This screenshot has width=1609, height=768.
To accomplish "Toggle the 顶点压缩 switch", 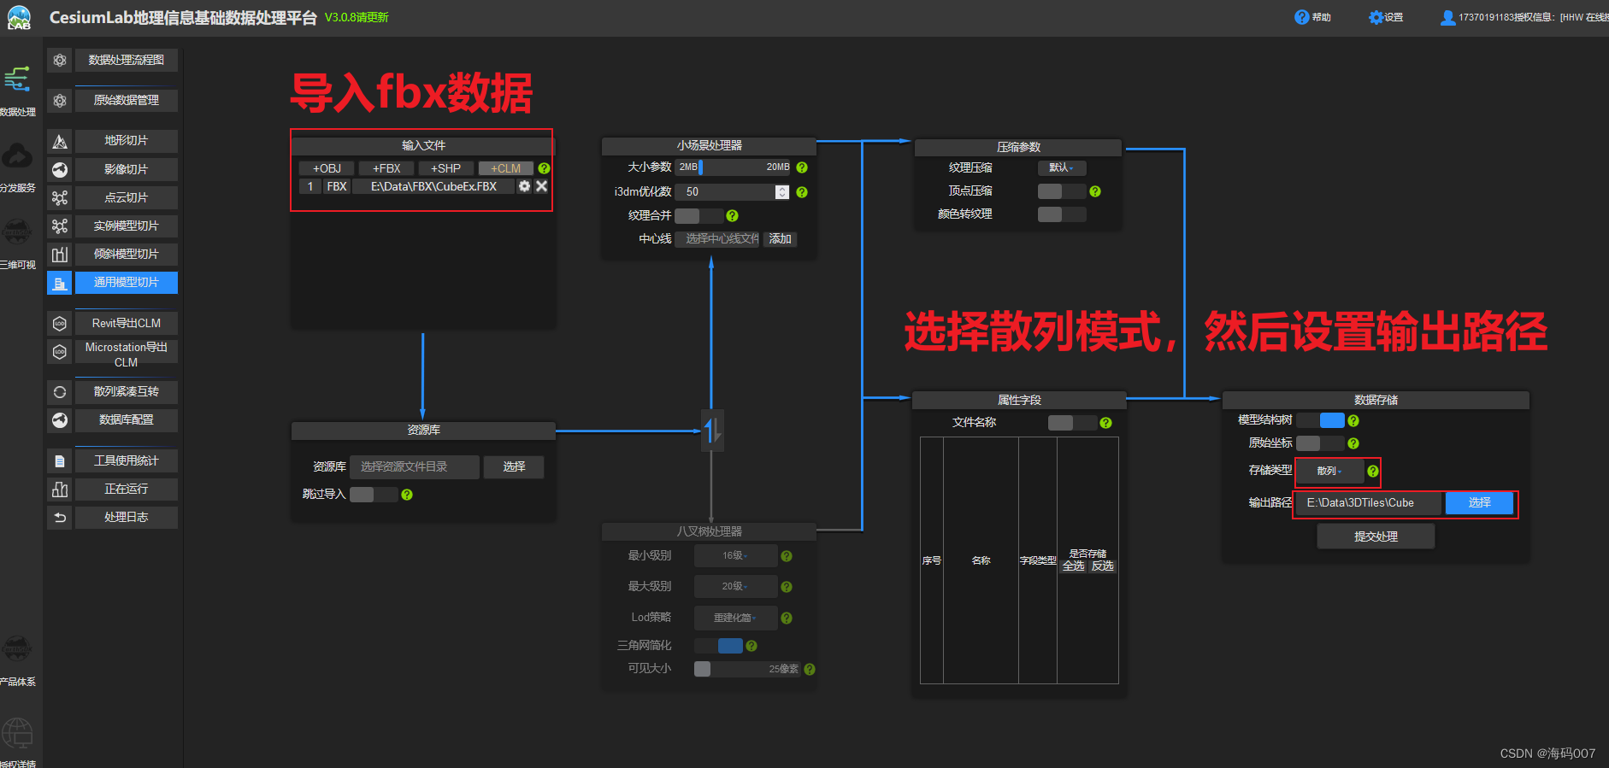I will point(1062,191).
